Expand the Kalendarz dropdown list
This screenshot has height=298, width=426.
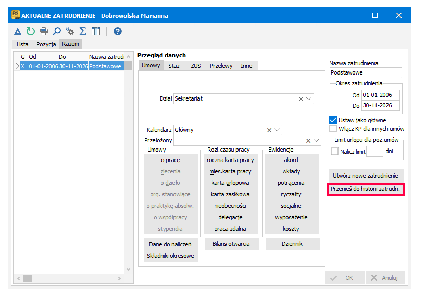(x=277, y=130)
